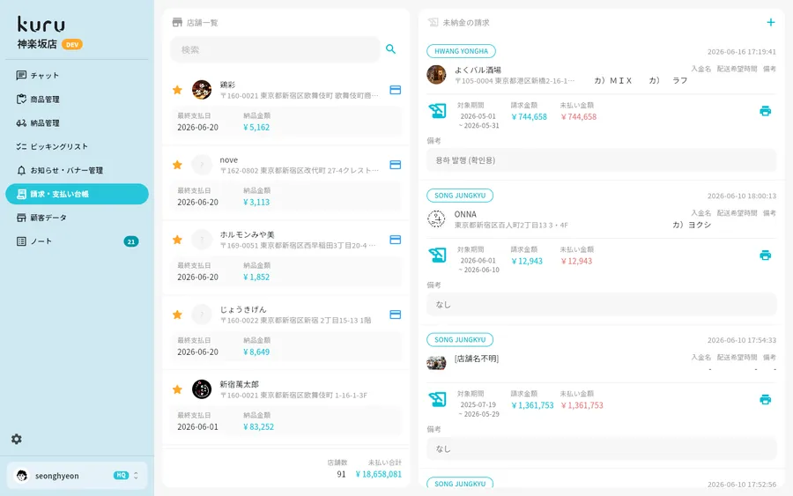
Task: Click unpaid total ¥18,658,081
Action: [x=378, y=474]
